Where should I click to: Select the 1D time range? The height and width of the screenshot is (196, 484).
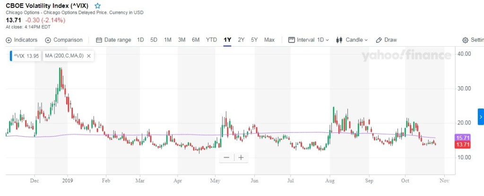140,40
